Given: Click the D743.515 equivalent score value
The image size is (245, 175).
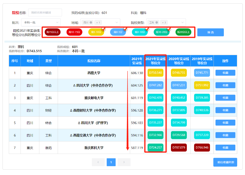Looking at the screenshot, I should coord(34,51).
